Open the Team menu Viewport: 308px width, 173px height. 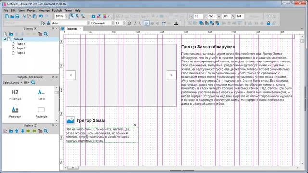coord(68,10)
